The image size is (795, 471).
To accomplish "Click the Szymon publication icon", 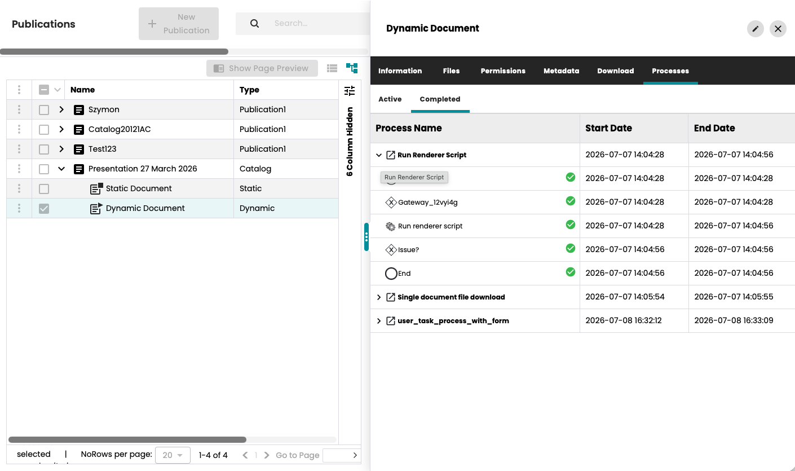I will [79, 110].
